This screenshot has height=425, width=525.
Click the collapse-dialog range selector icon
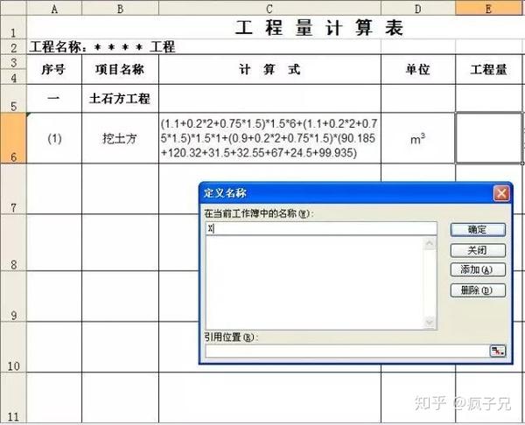[x=498, y=351]
